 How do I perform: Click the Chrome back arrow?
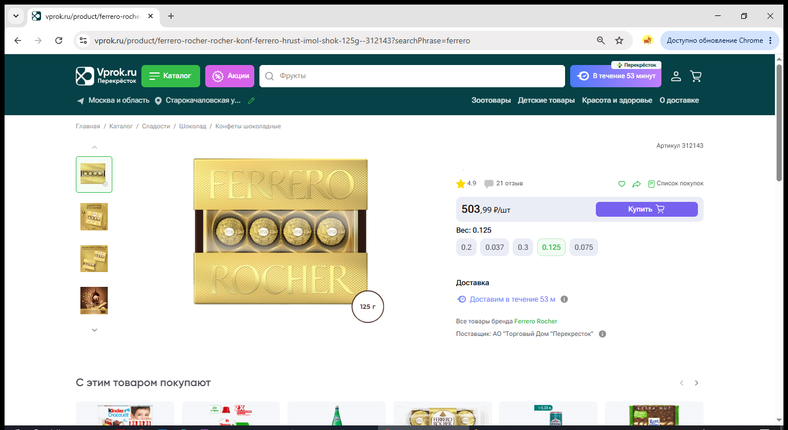(18, 40)
